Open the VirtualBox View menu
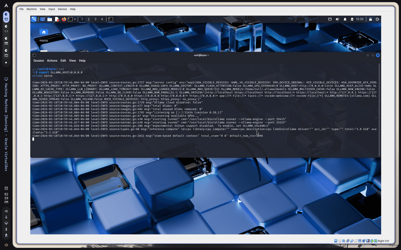 click(42, 9)
